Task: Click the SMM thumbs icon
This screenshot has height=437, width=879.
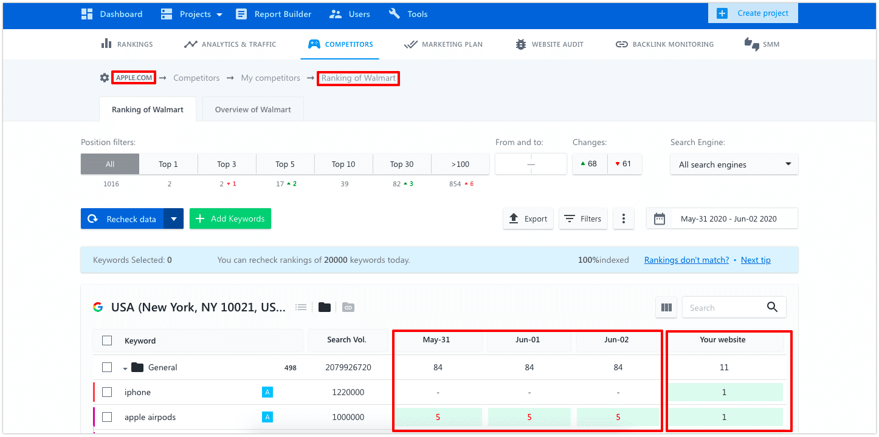Action: point(752,44)
